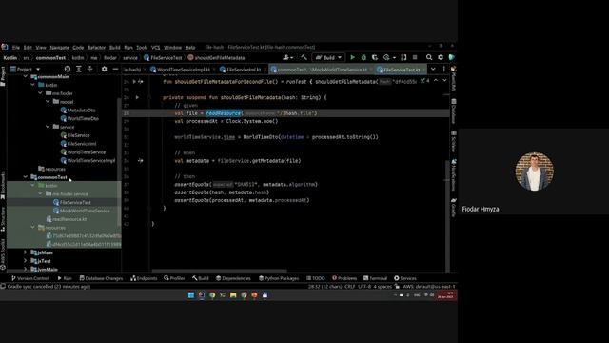The image size is (609, 343).
Task: Open the profiler run options icon
Action: pyautogui.click(x=386, y=57)
